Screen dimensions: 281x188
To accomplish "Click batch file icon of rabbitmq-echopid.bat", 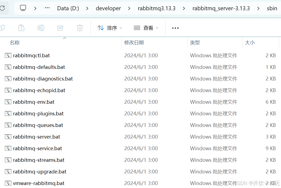I will tap(8, 90).
